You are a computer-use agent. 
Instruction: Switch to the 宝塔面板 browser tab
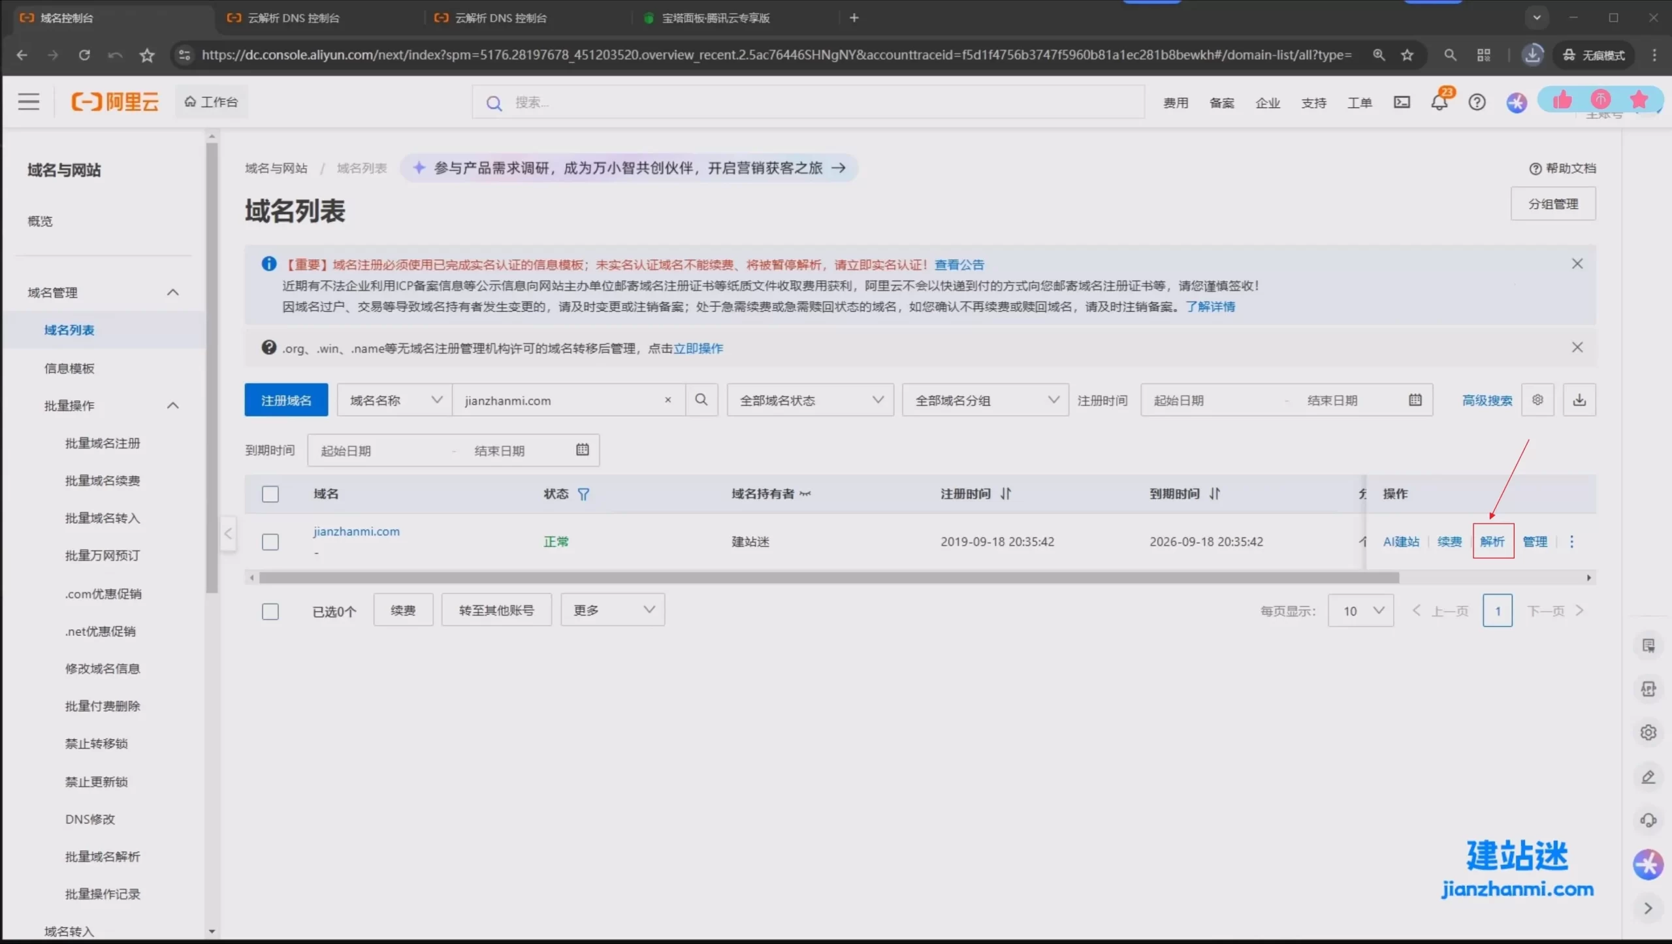pyautogui.click(x=715, y=18)
